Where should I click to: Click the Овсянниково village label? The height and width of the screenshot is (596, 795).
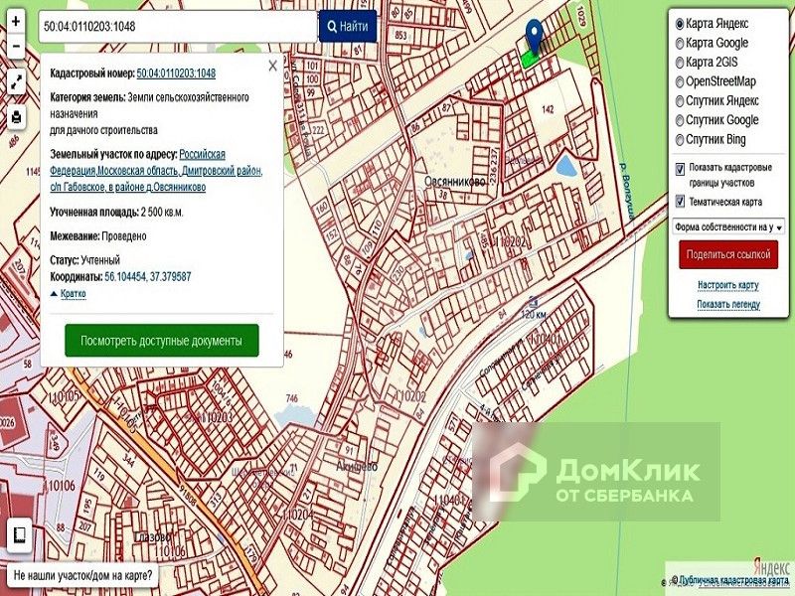click(x=455, y=182)
